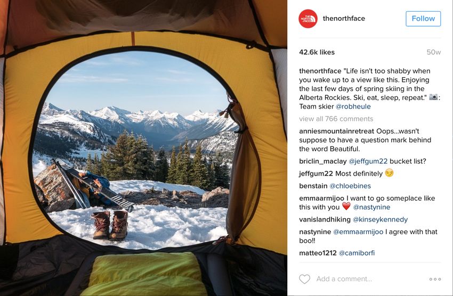Open the three-dot more options menu

coord(435,279)
